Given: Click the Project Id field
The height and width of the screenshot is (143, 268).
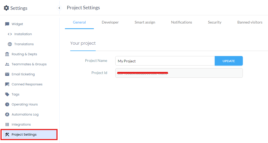Looking at the screenshot, I should (179, 73).
